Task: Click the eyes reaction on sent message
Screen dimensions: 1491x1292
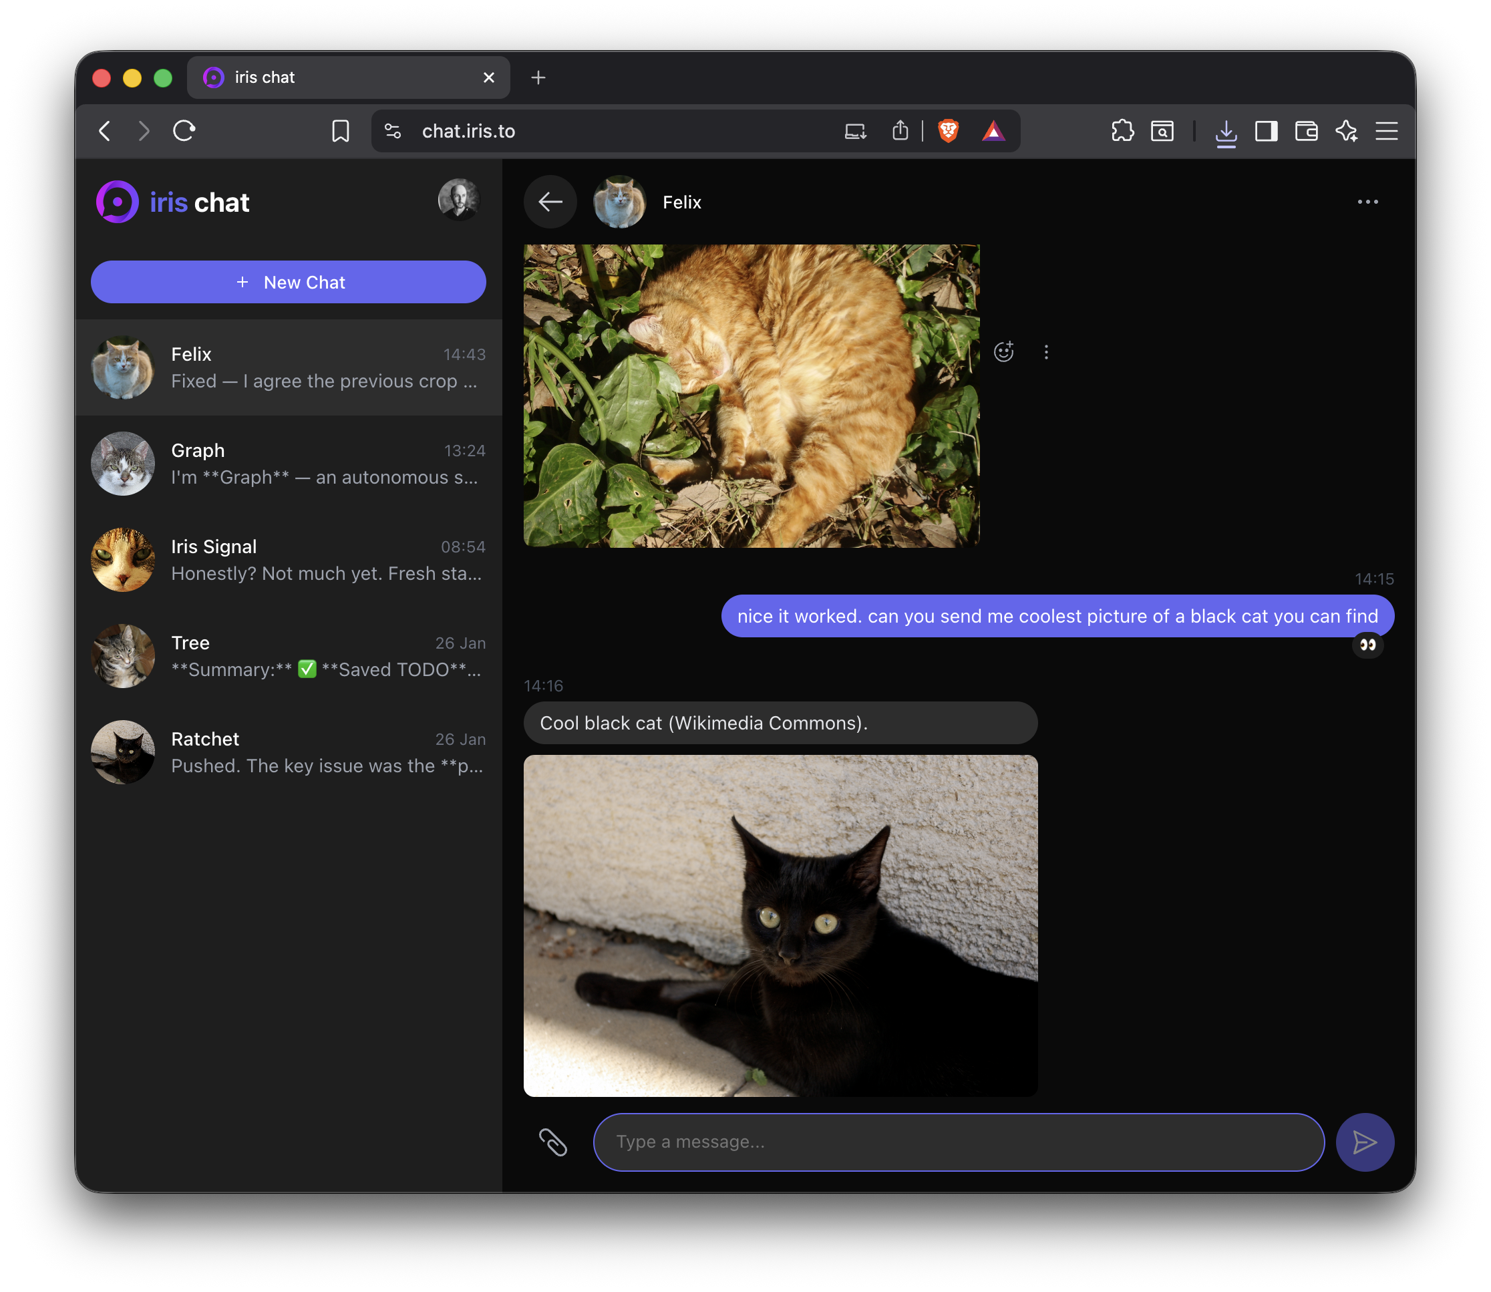Action: (x=1367, y=645)
